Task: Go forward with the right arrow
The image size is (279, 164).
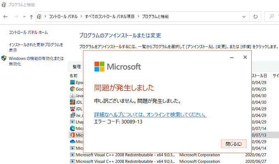Action: pos(16,17)
